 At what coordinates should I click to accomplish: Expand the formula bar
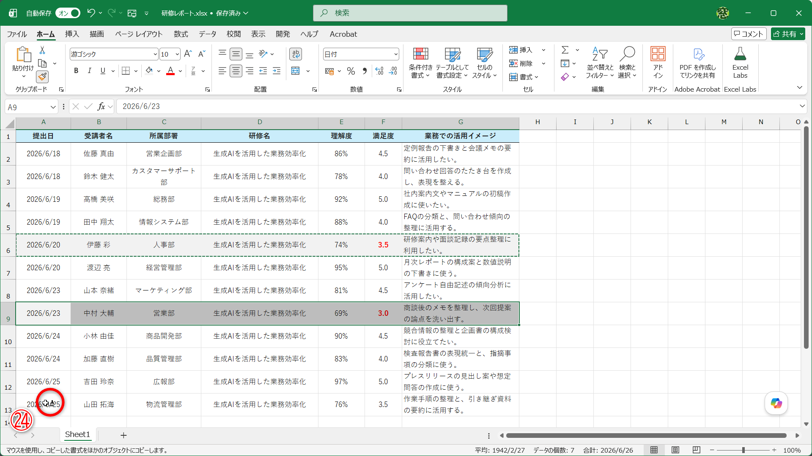[802, 106]
